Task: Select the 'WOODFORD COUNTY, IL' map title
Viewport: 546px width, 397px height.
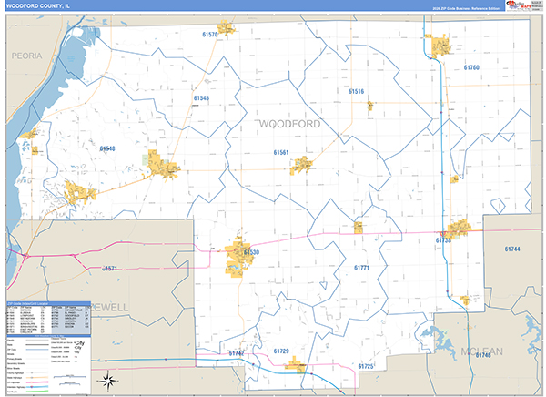Action: [x=37, y=6]
